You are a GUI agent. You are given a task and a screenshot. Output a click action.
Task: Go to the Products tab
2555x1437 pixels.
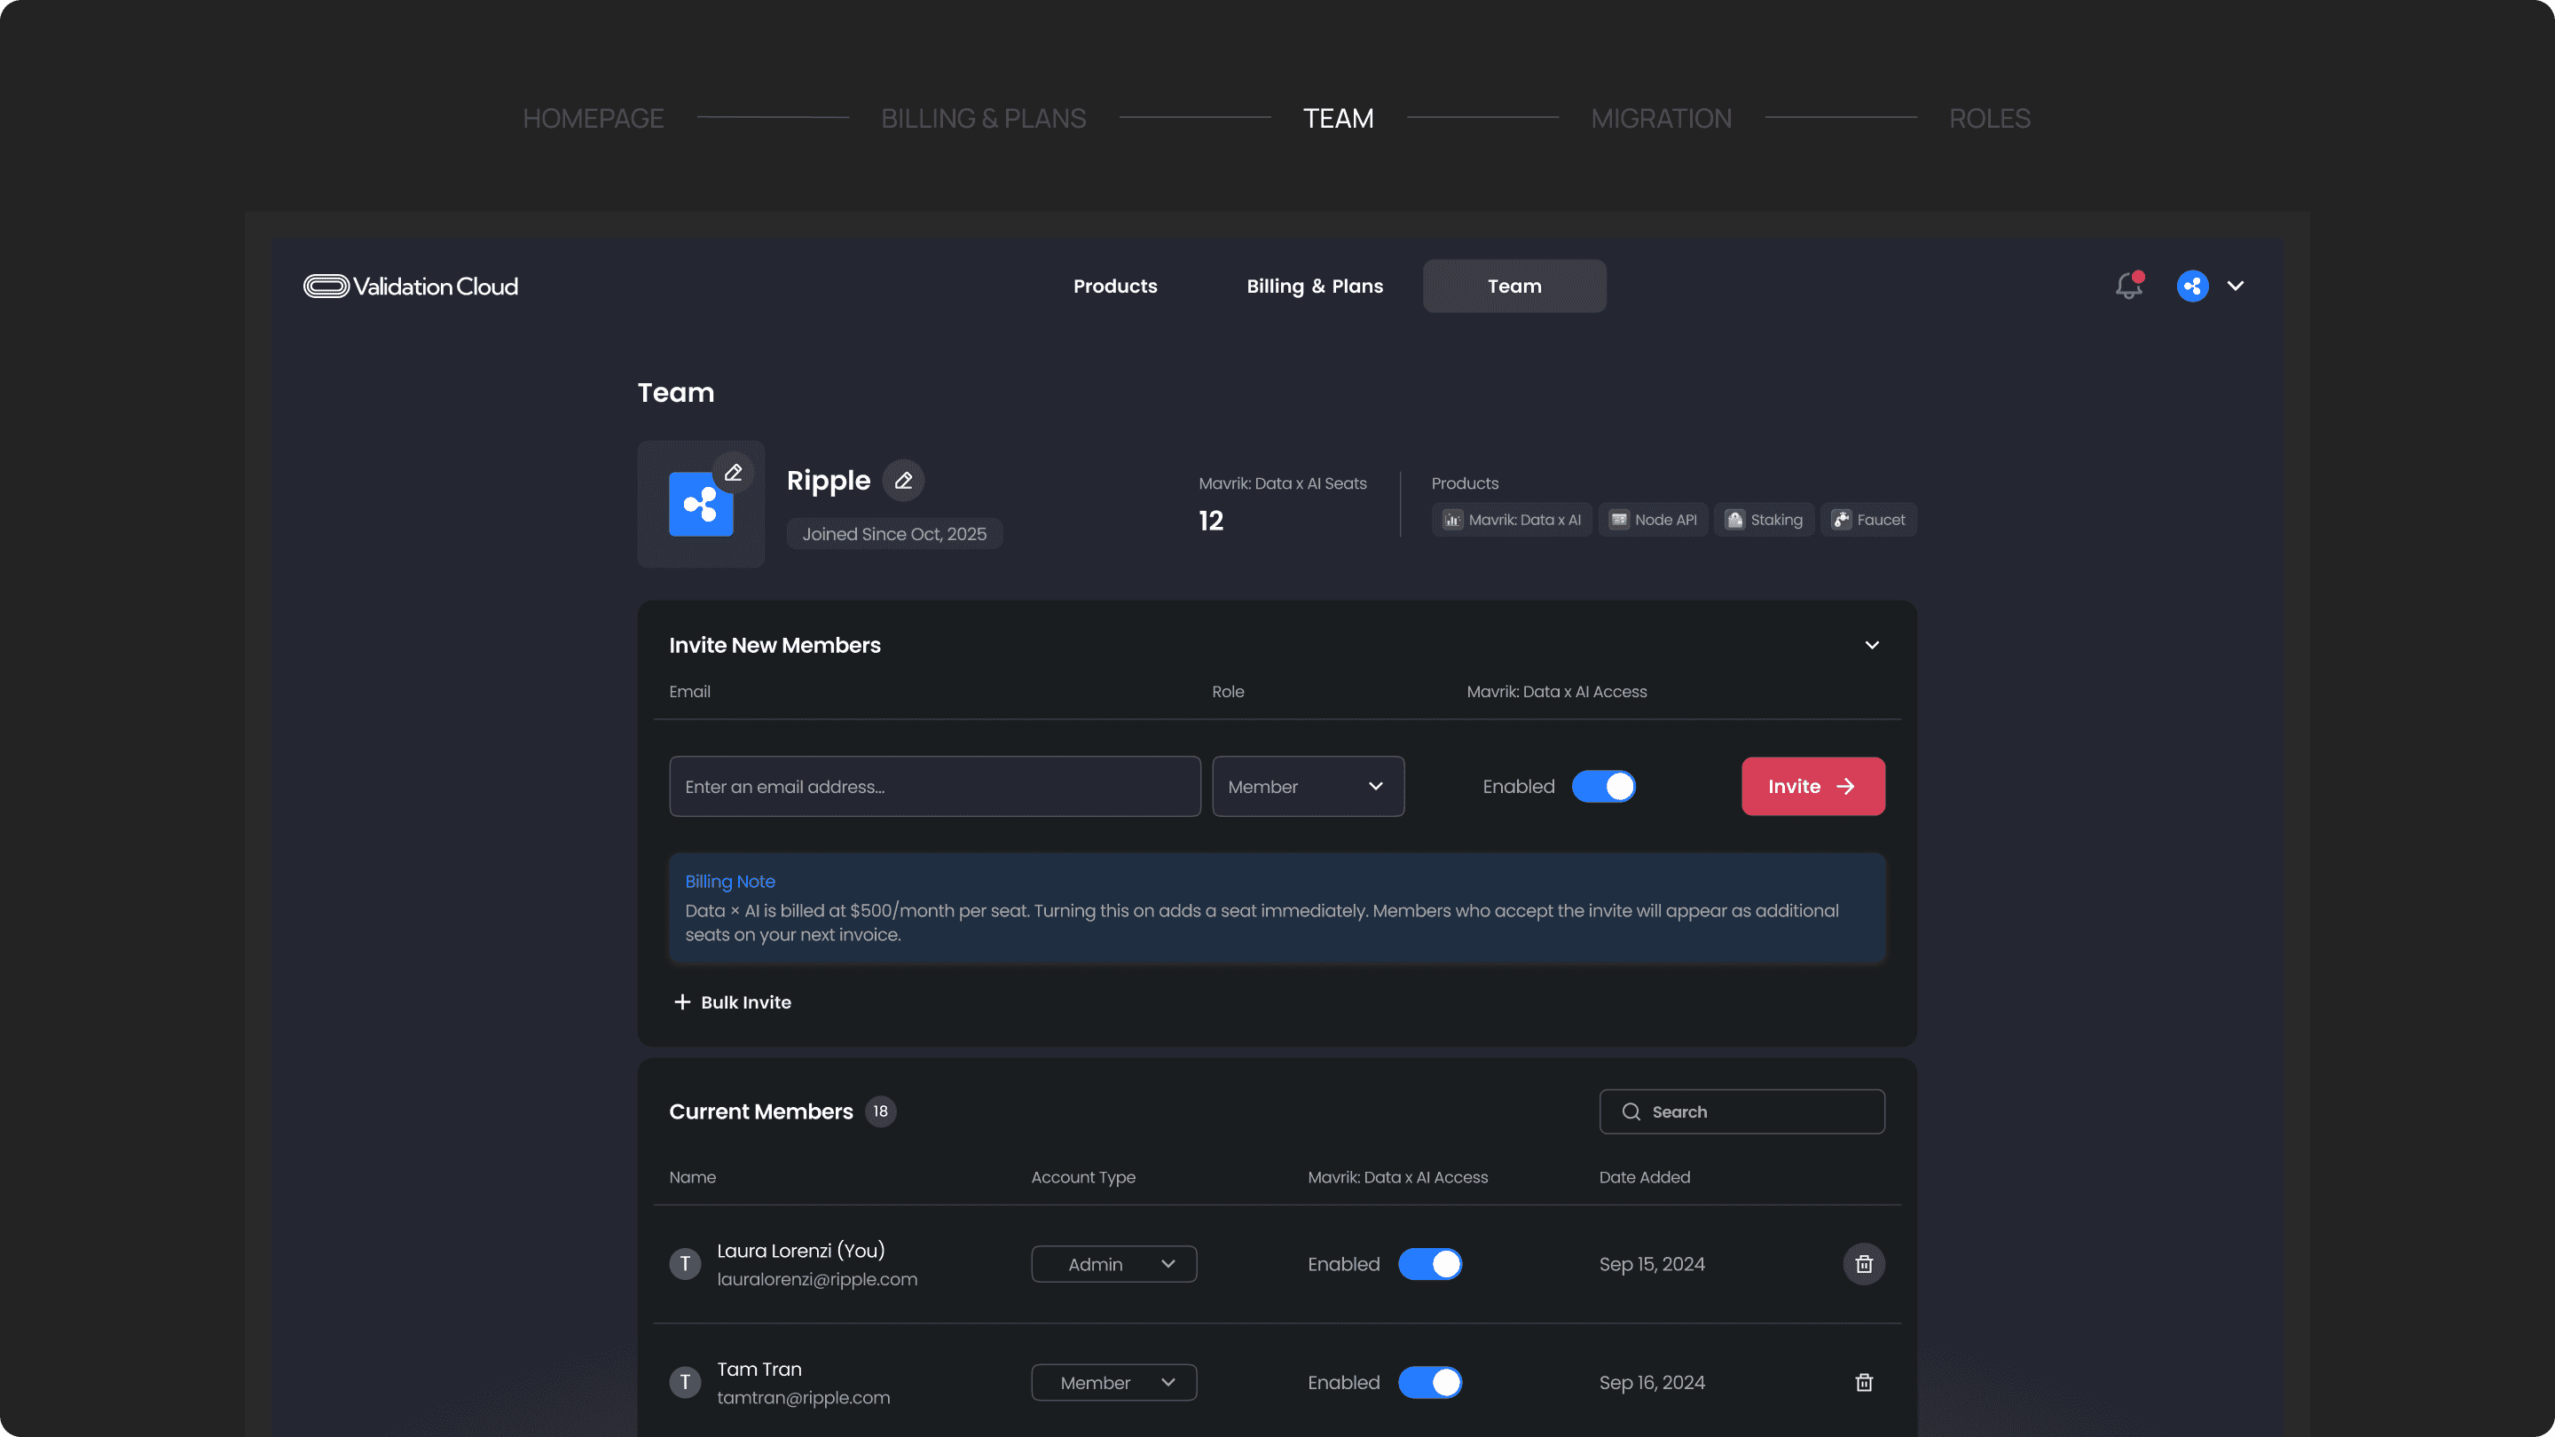click(1115, 287)
